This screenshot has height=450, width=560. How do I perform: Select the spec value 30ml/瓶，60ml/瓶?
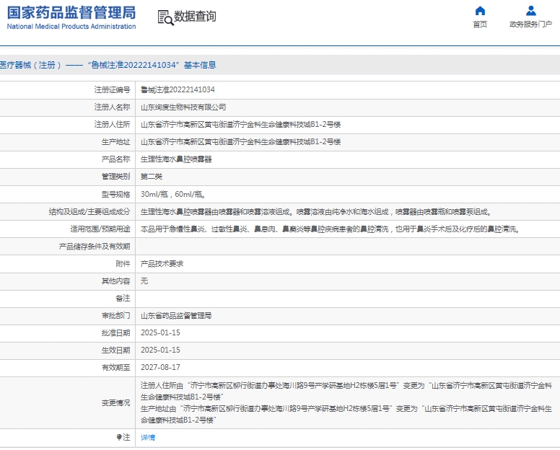(x=173, y=195)
